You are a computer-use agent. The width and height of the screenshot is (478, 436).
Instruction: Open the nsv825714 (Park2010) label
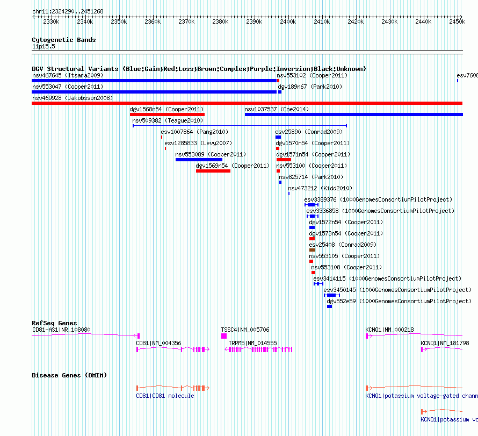click(x=311, y=177)
